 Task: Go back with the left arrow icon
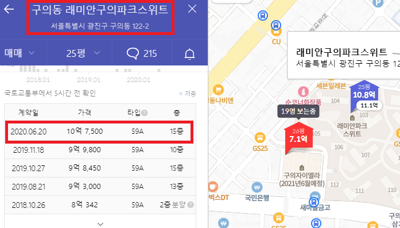point(9,9)
